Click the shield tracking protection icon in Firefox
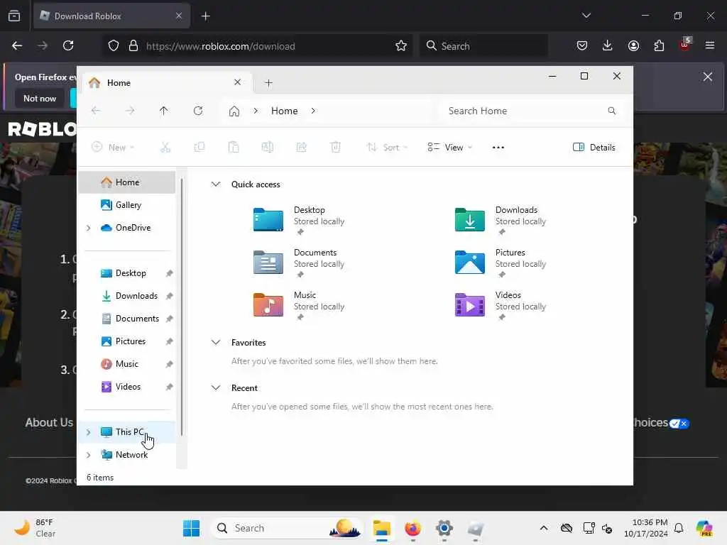The width and height of the screenshot is (727, 545). (114, 46)
